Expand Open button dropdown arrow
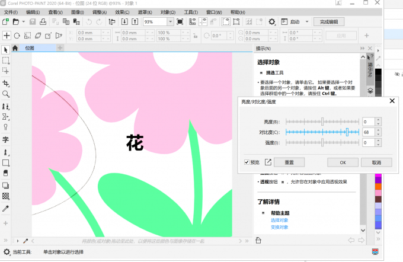 (23, 22)
